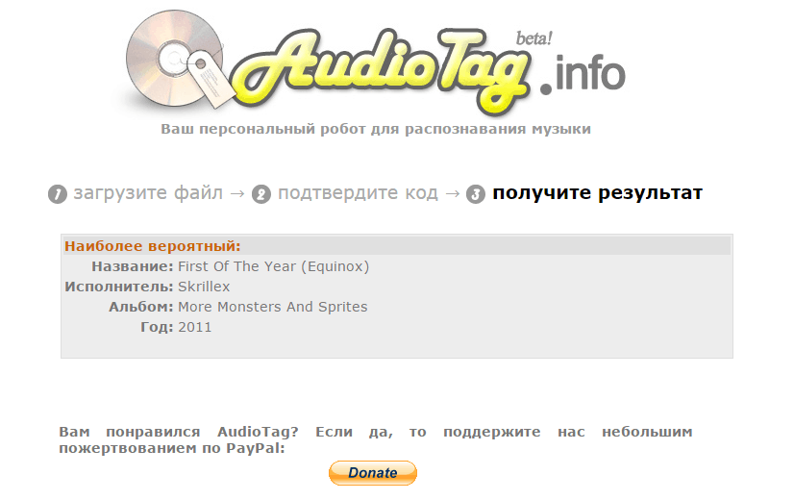Image resolution: width=794 pixels, height=500 pixels.
Task: Click the album More Monsters And Sprites
Action: 272,307
